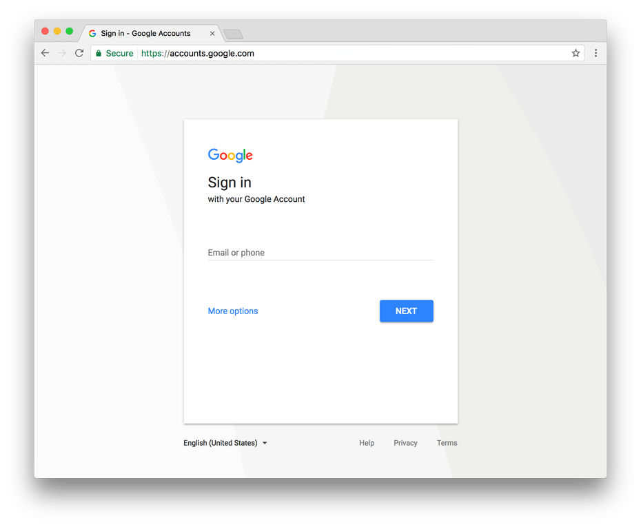This screenshot has width=641, height=527.
Task: Open the English (United States) language selector
Action: point(221,442)
